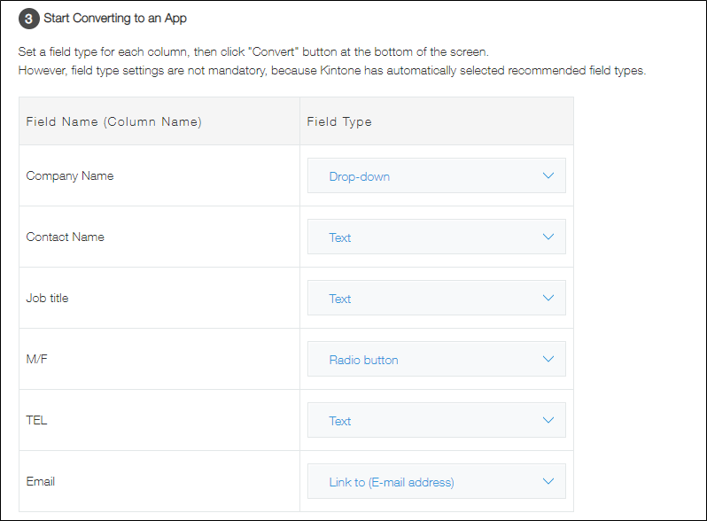Click the chevron arrow in the Job title row
This screenshot has height=521, width=707.
pos(548,298)
